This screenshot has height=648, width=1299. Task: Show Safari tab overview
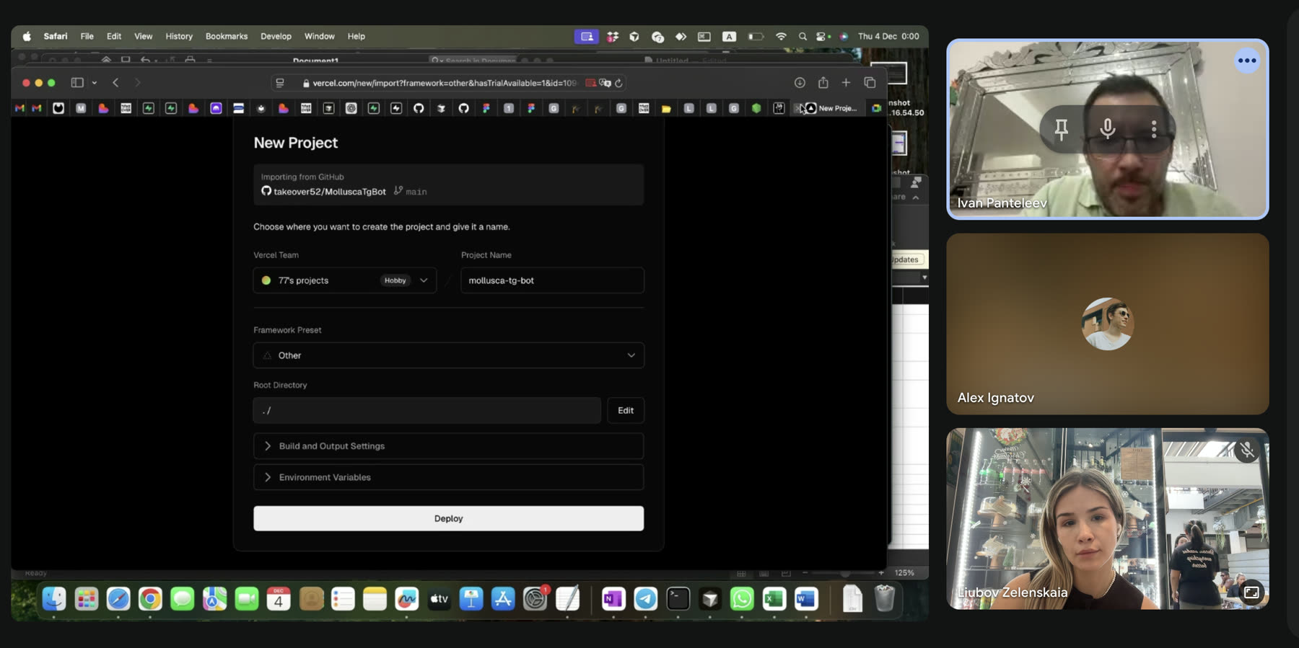tap(870, 83)
